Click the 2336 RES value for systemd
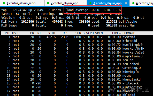153x96 pixels. pos(65,37)
